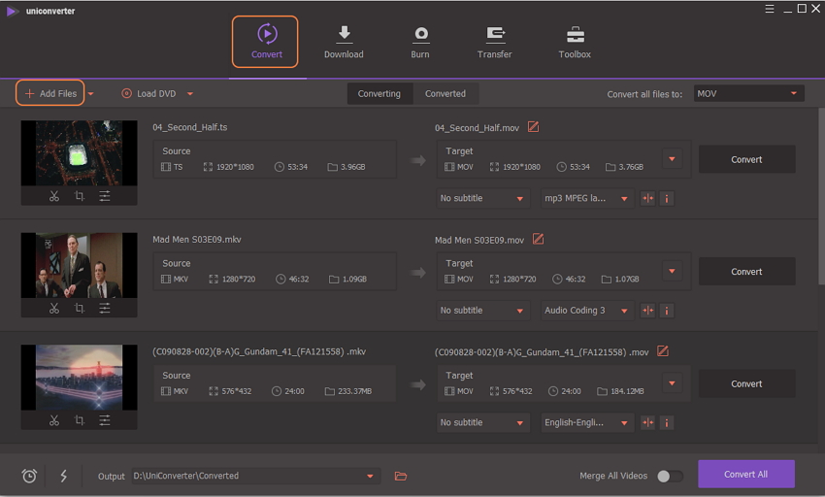825x497 pixels.
Task: Open the Convert all files to MOV dropdown
Action: [x=748, y=94]
